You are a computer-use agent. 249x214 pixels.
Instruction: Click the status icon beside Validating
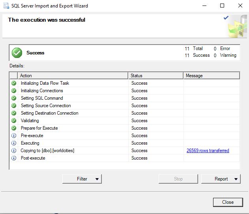pos(14,121)
